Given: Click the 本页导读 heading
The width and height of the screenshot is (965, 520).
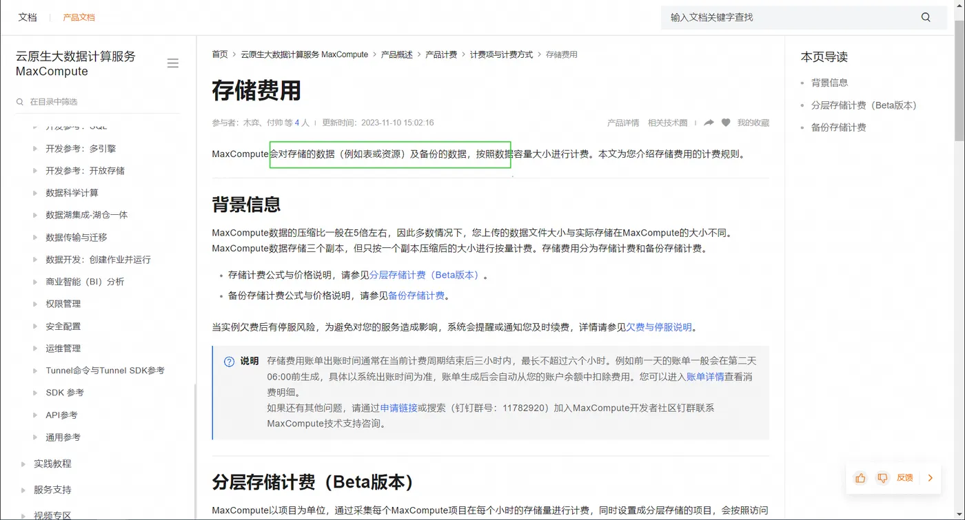Looking at the screenshot, I should pos(824,57).
